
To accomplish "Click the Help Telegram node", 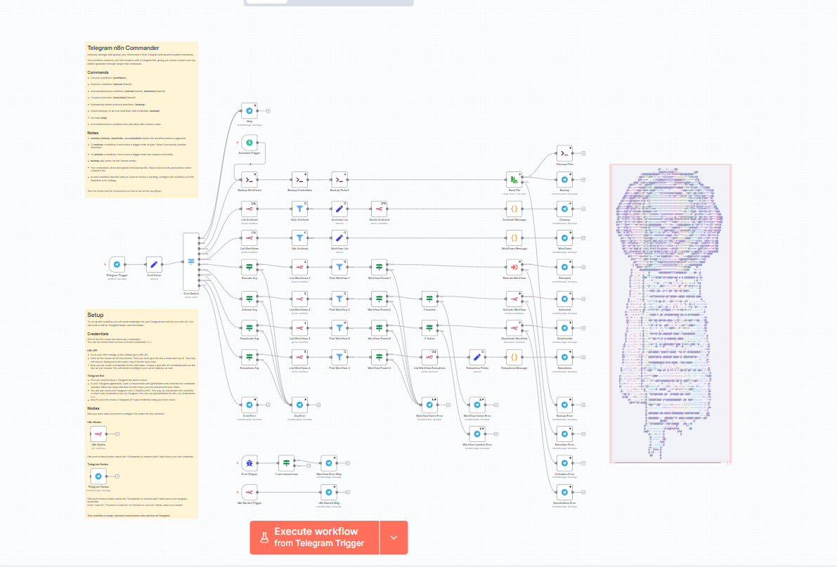I will click(x=249, y=111).
